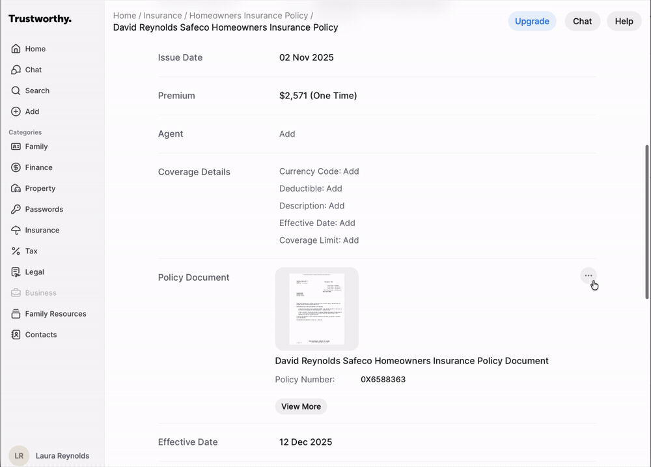The width and height of the screenshot is (651, 467).
Task: Follow Homeowners Insurance Policy breadcrumb link
Action: coord(249,16)
